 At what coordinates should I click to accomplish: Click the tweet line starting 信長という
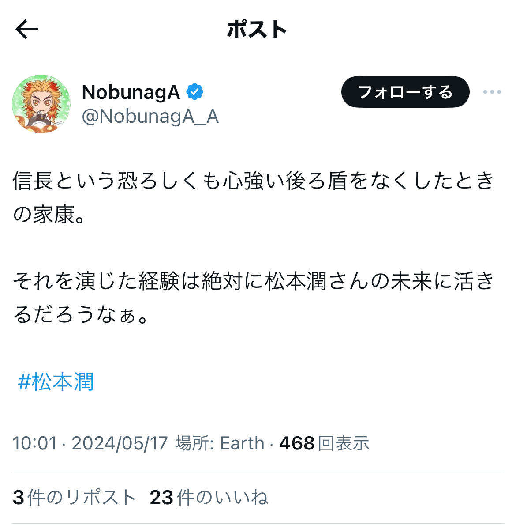(254, 181)
